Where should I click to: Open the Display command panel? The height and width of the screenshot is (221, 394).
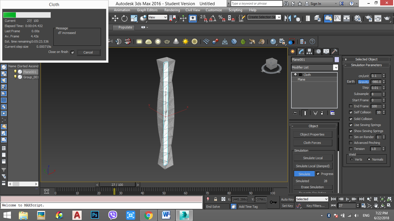click(326, 52)
